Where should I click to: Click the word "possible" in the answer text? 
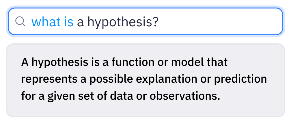coord(111,79)
